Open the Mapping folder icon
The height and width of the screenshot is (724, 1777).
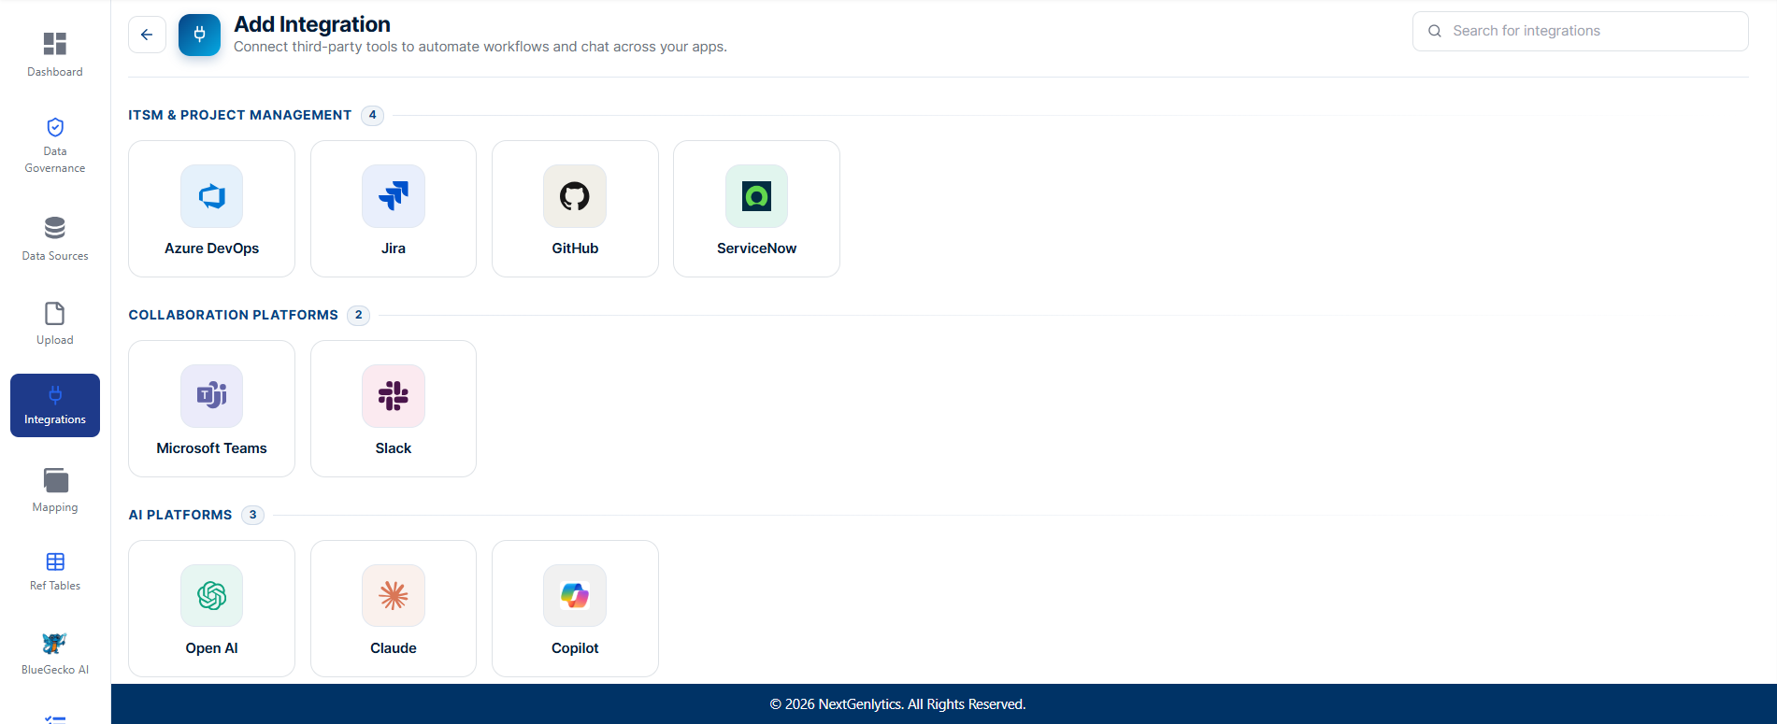55,480
